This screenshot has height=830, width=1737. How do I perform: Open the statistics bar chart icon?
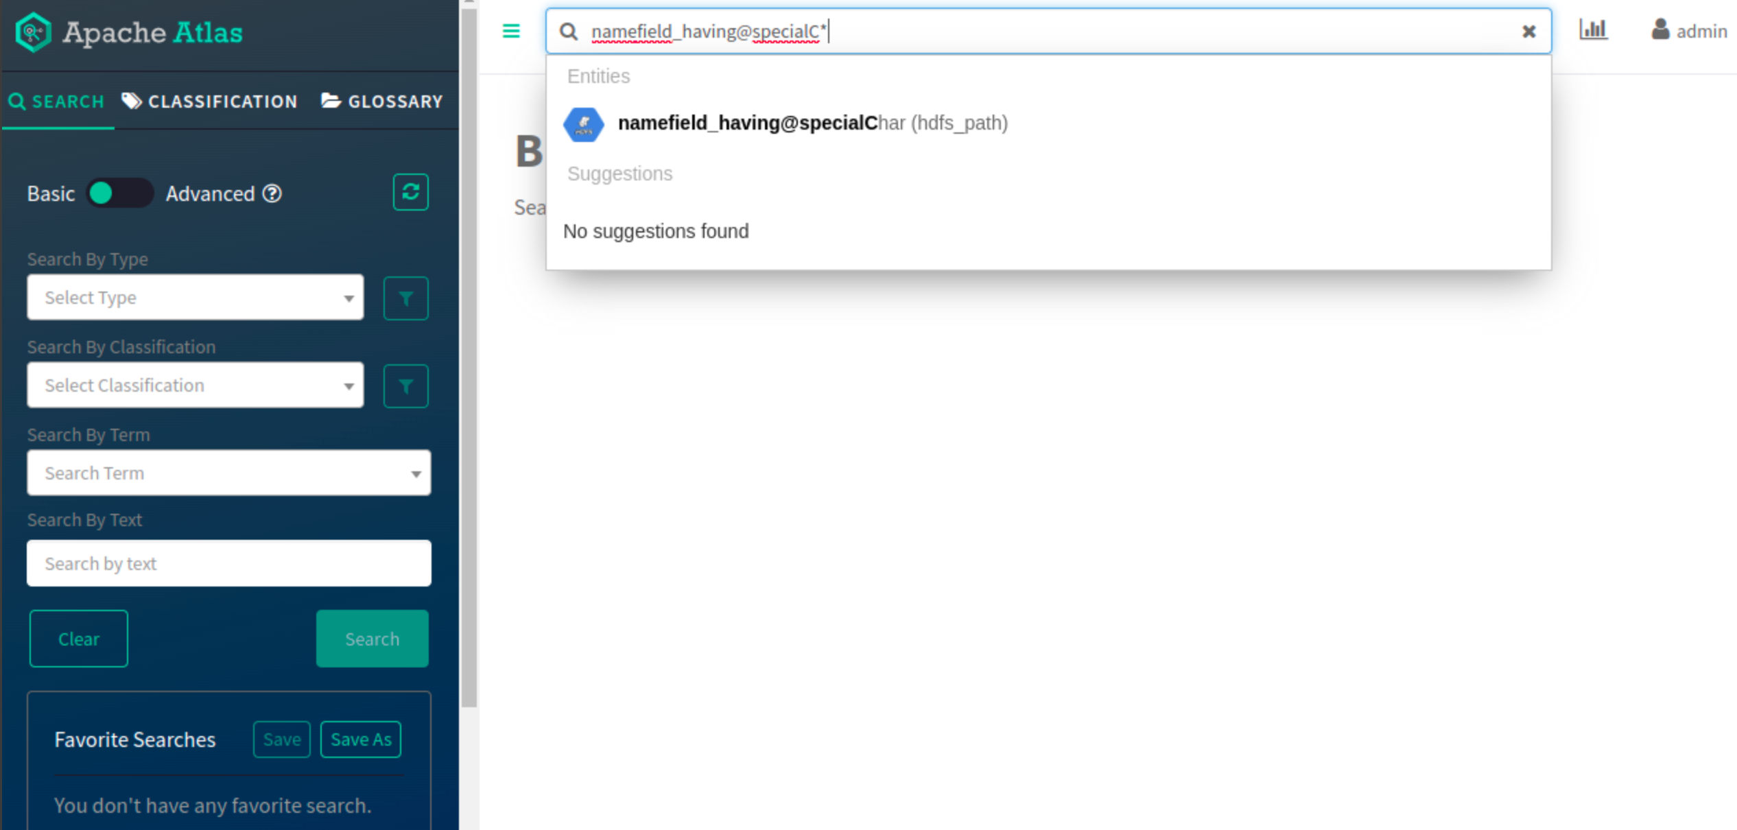coord(1593,30)
